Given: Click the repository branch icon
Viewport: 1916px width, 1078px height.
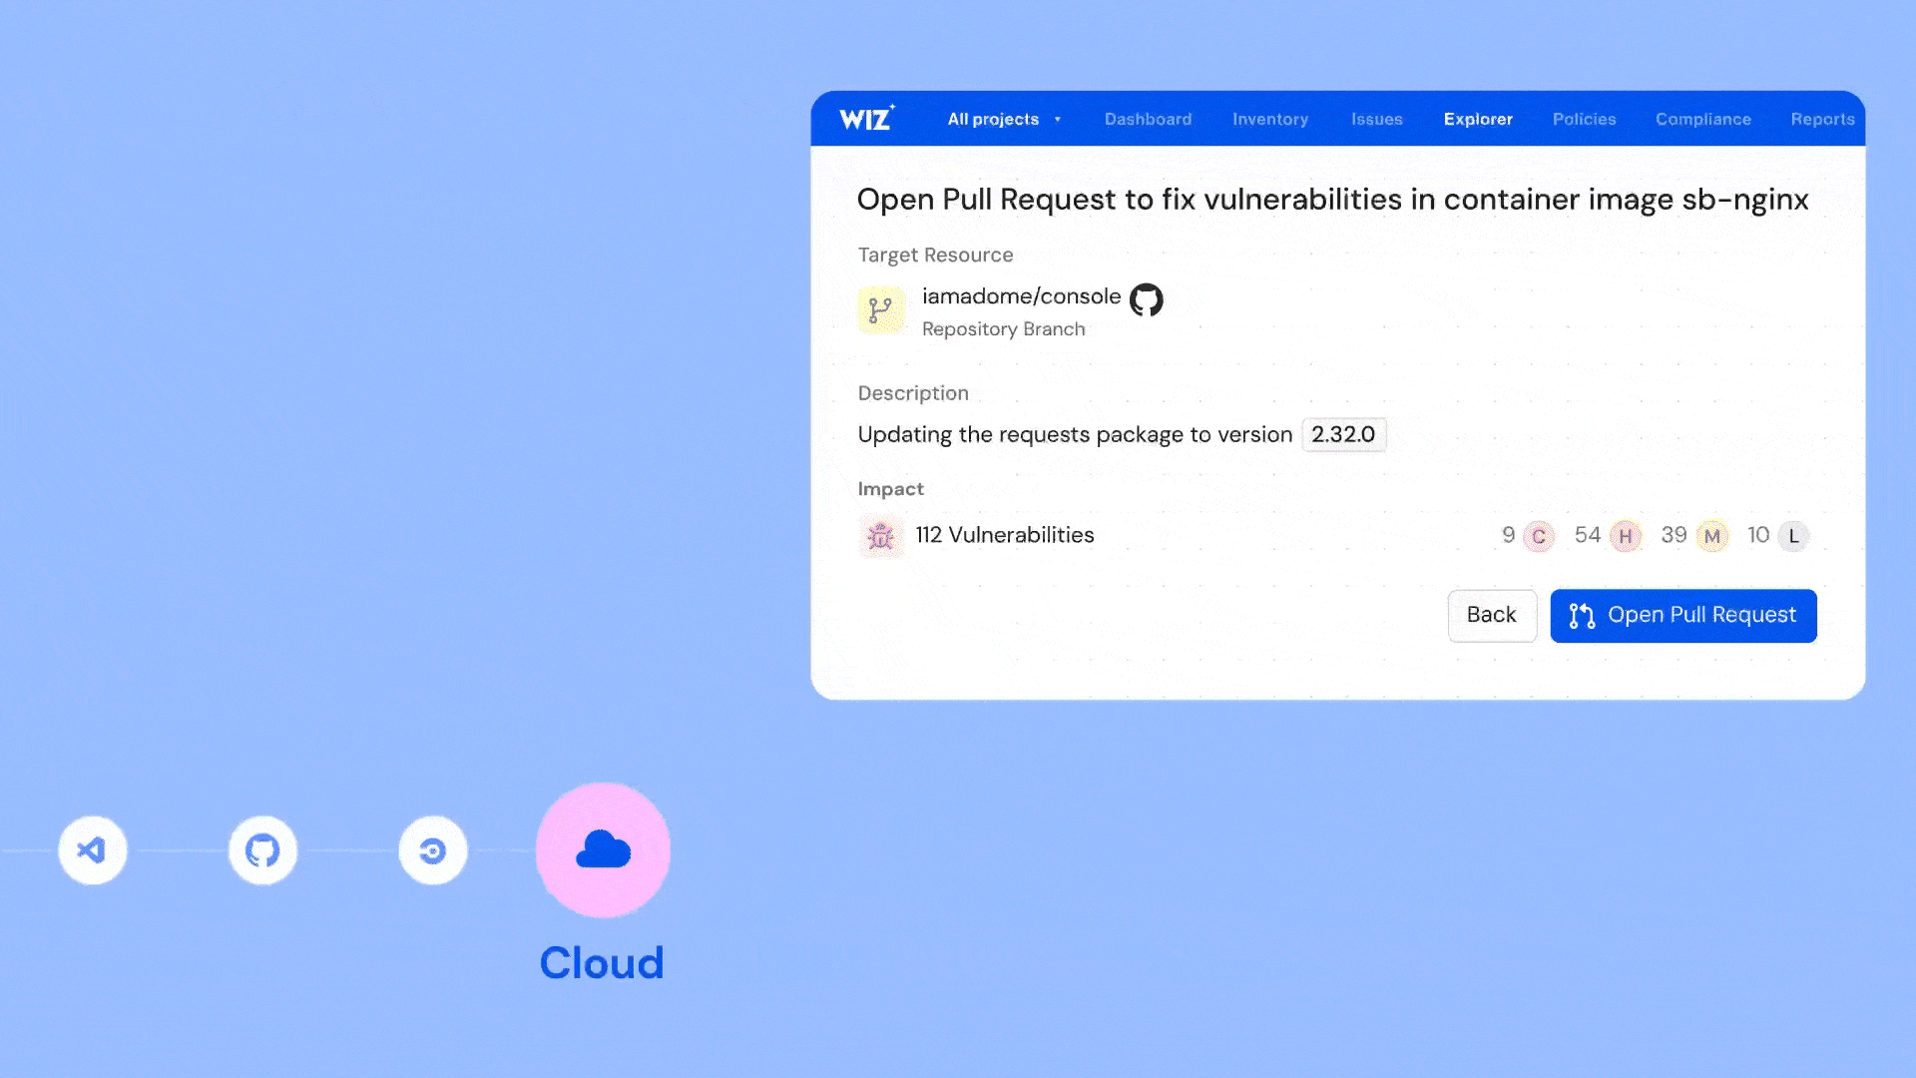Looking at the screenshot, I should 881,310.
